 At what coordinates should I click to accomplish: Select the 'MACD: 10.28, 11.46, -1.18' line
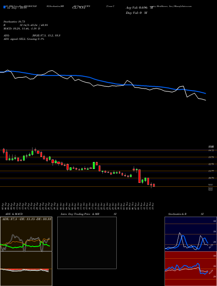coord(21,29)
